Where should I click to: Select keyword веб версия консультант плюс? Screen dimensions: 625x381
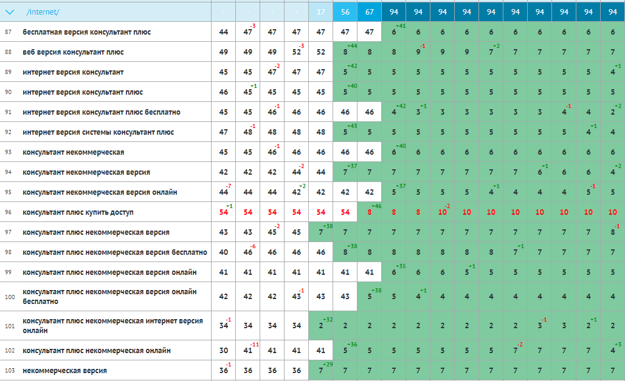pyautogui.click(x=73, y=52)
